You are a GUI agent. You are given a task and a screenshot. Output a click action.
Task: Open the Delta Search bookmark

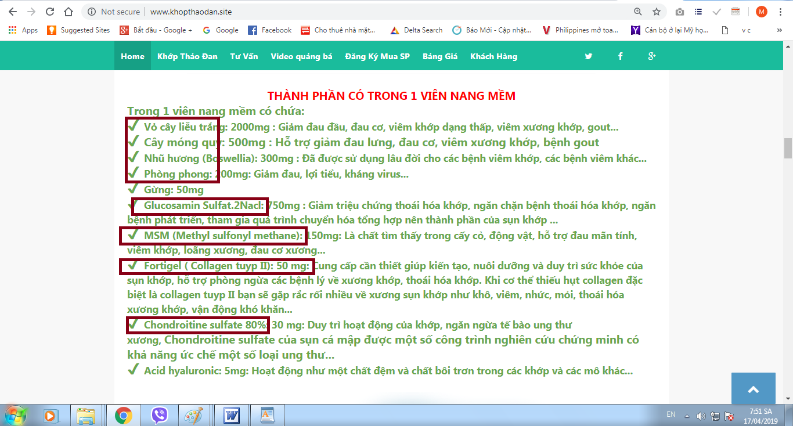[x=416, y=30]
